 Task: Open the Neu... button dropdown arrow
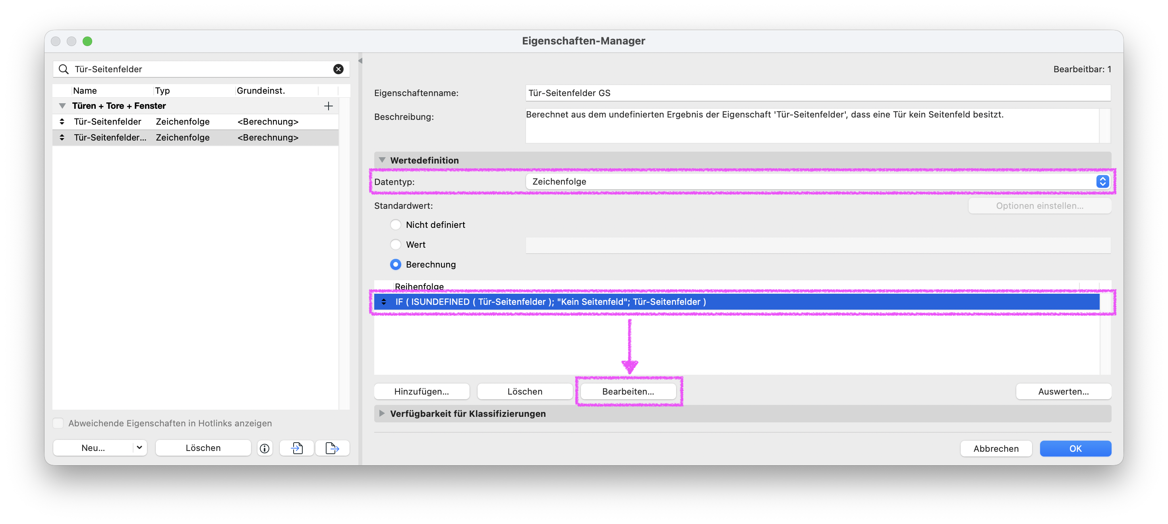pyautogui.click(x=139, y=448)
